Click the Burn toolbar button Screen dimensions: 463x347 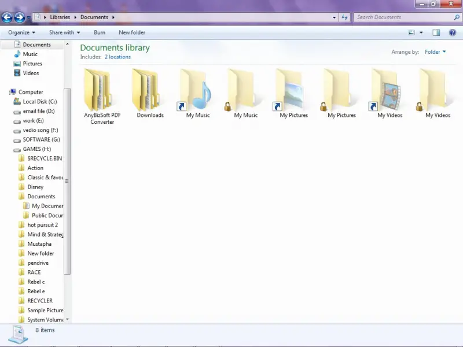click(x=100, y=32)
